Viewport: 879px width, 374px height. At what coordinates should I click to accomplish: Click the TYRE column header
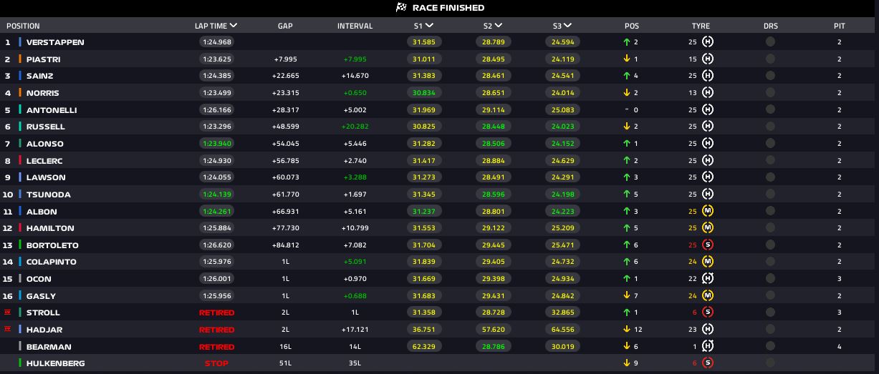click(701, 26)
